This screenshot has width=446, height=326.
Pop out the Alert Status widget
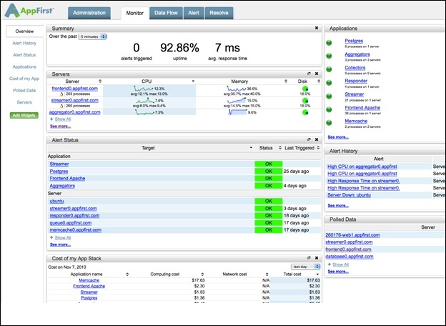coord(309,139)
